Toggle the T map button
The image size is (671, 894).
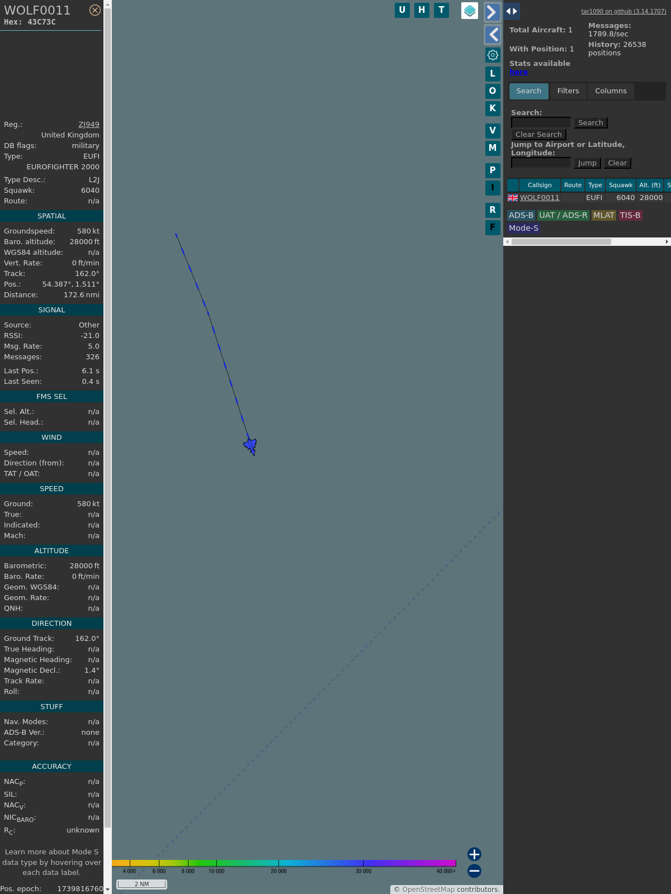coord(441,10)
